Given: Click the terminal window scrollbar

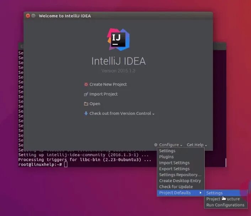Looking at the screenshot, I should click(226, 163).
